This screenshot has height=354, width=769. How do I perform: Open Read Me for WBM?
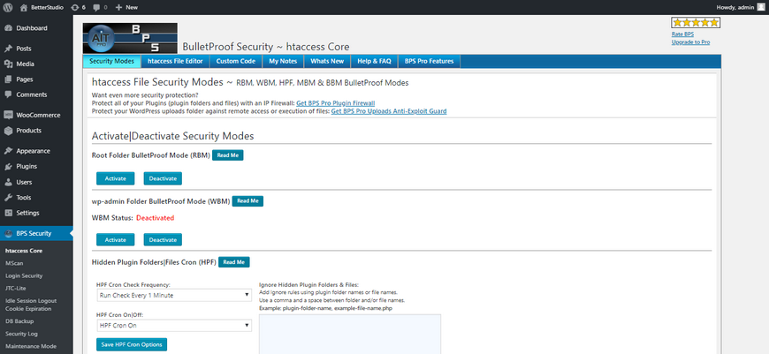coord(247,201)
